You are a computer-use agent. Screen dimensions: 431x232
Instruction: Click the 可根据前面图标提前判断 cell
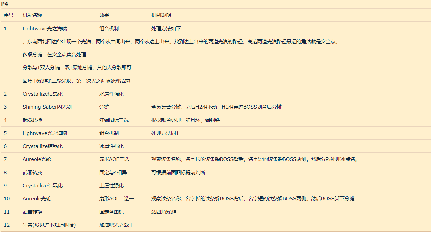(178, 173)
